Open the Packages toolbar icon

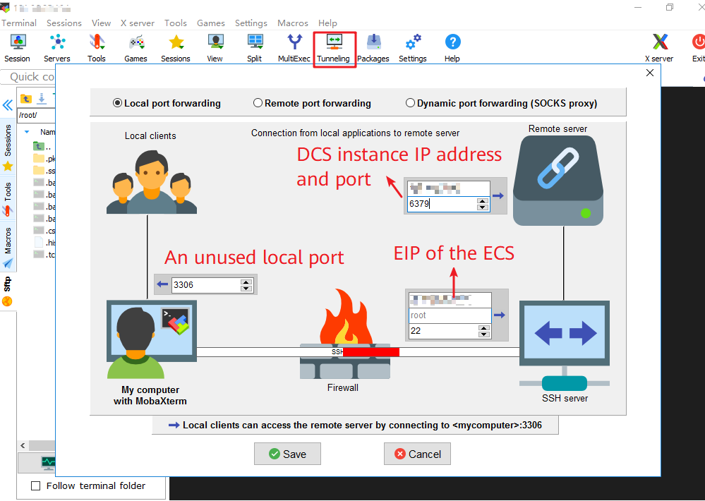(x=373, y=48)
